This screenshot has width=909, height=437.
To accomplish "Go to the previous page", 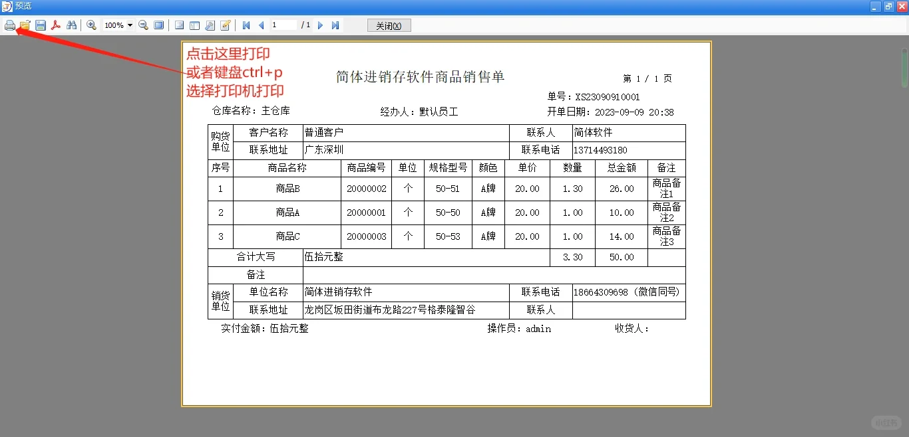I will (261, 25).
